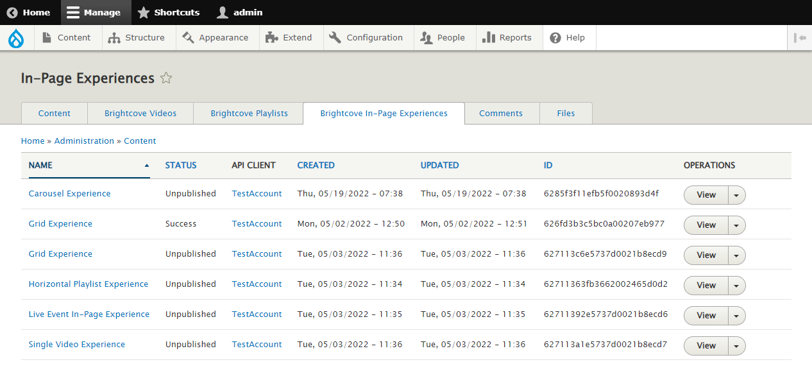Click the Success status text
The image size is (812, 369).
tap(181, 224)
